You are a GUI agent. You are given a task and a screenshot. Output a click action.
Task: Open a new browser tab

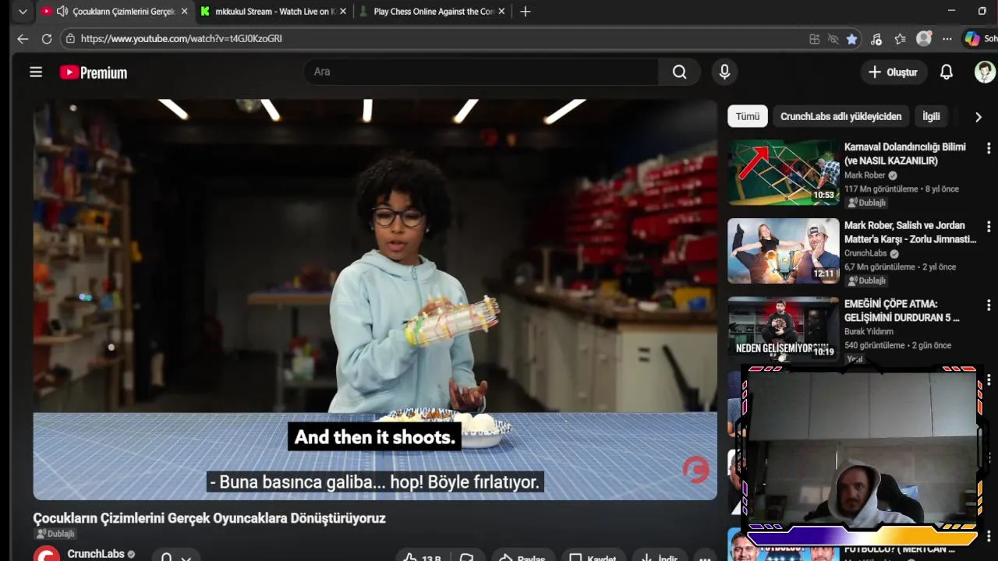tap(526, 12)
